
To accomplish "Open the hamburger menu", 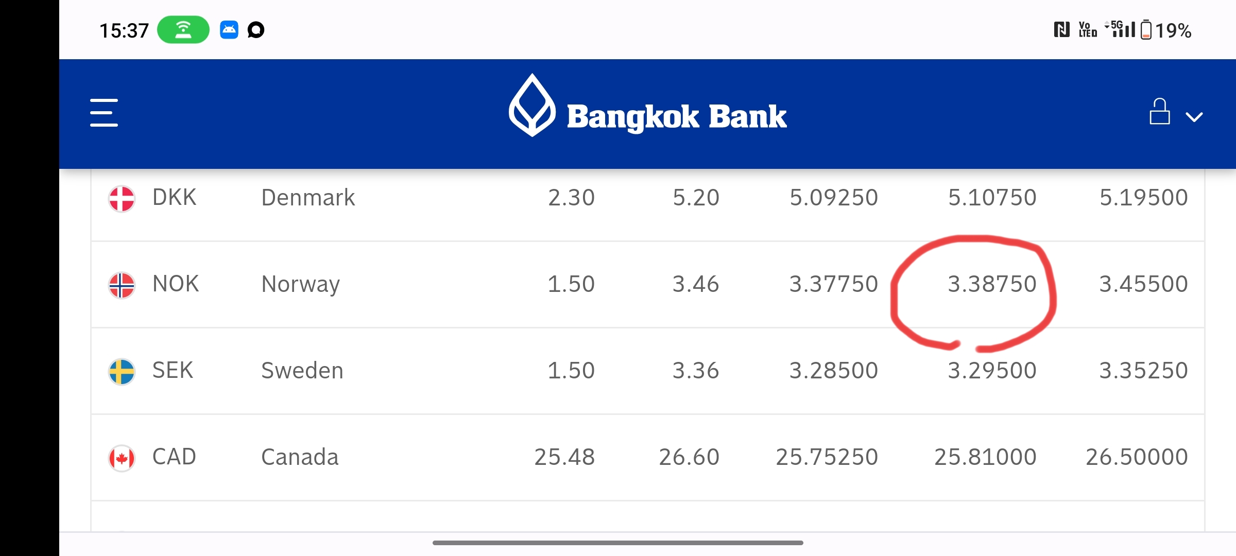I will click(x=104, y=113).
